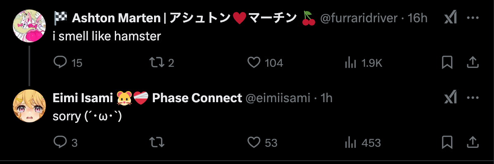Screen dimensions: 494x164
Task: Retweet the "i smell like hamster" post
Action: click(157, 63)
